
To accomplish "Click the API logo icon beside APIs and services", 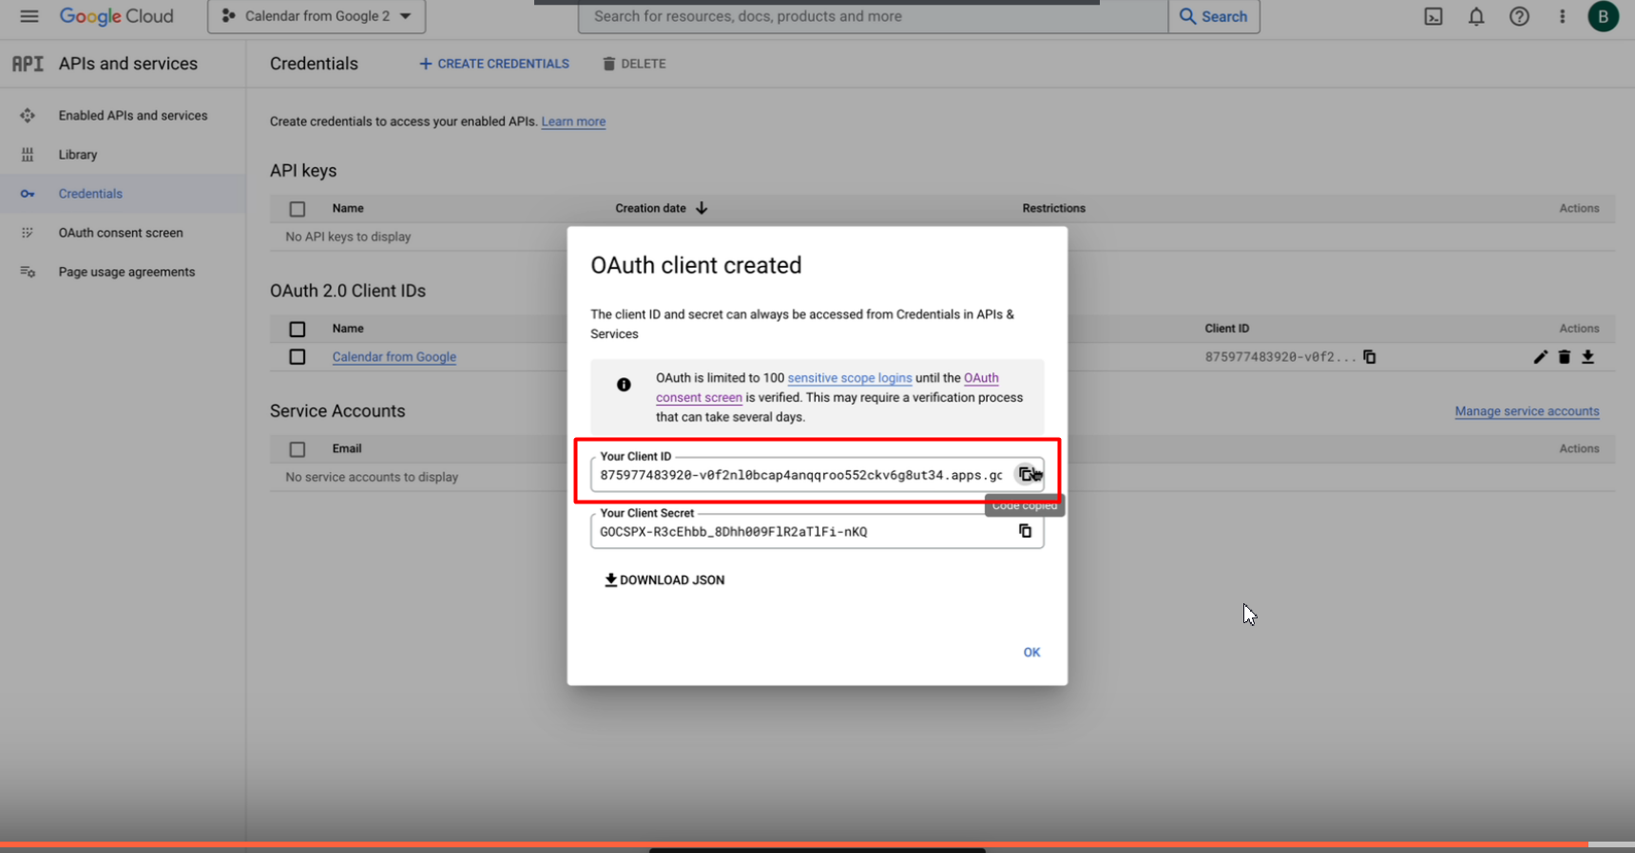I will (x=28, y=64).
